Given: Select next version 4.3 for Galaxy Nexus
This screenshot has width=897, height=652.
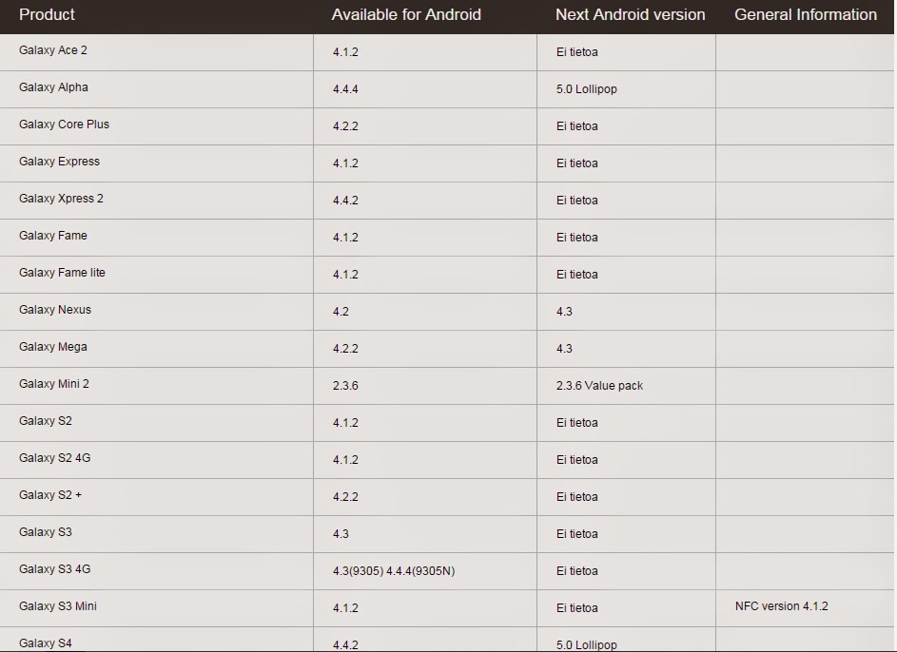Looking at the screenshot, I should tap(564, 312).
